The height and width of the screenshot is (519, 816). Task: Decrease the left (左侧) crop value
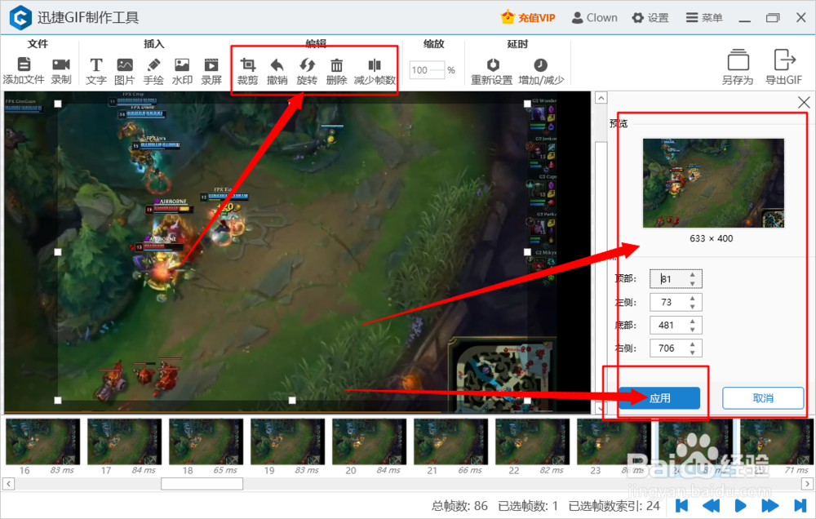point(693,307)
